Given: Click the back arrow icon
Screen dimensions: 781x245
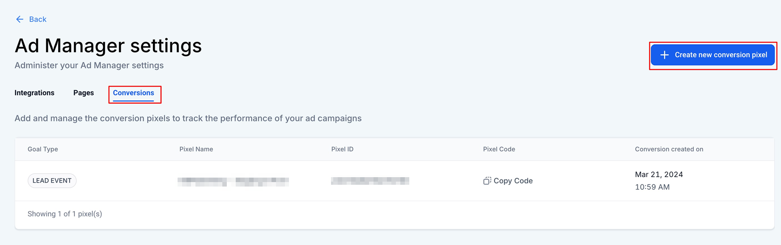Looking at the screenshot, I should [20, 19].
